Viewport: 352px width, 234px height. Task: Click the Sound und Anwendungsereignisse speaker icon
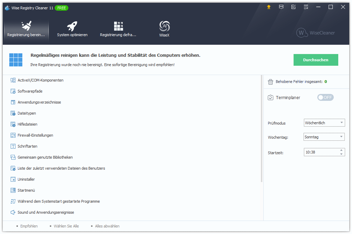13,212
